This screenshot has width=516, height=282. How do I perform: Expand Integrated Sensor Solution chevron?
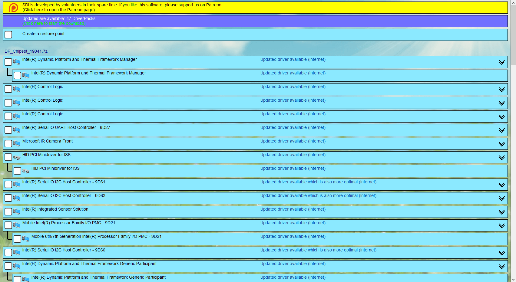502,212
